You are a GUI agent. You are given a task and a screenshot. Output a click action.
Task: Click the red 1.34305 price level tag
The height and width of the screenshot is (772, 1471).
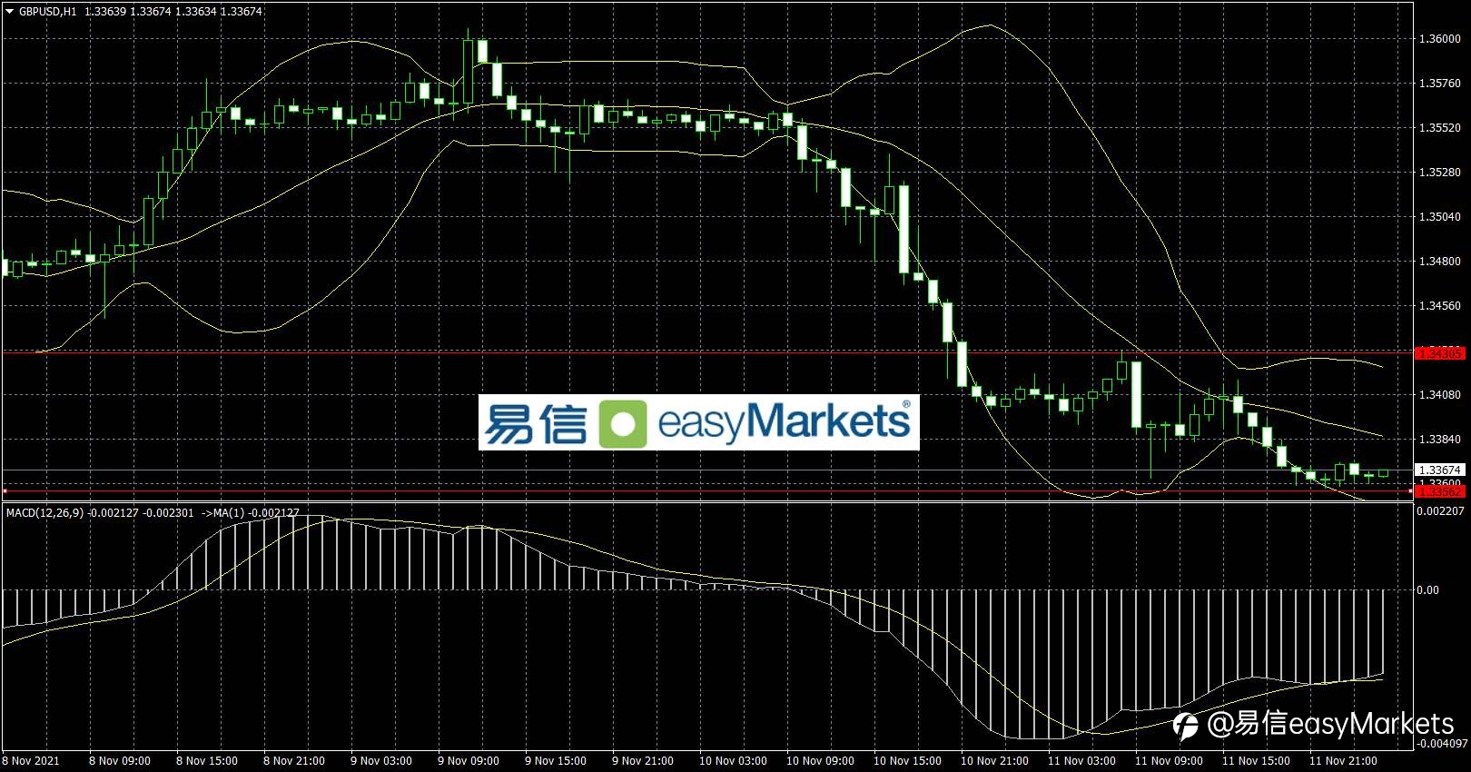[x=1440, y=352]
